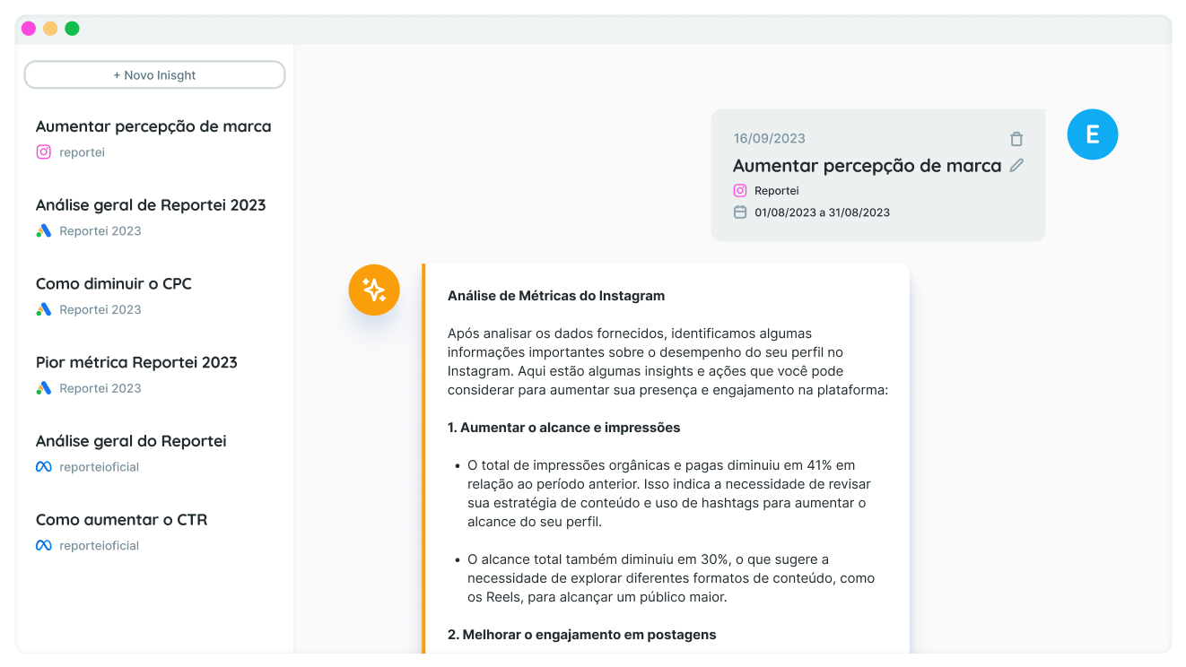
Task: Click the 01/08/2023 a 31/08/2023 date range
Action: pyautogui.click(x=822, y=212)
